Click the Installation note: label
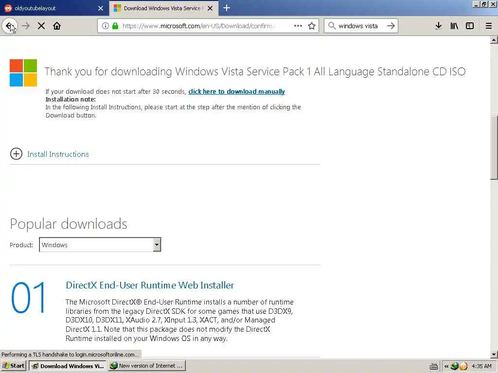This screenshot has height=373, width=498. [71, 99]
